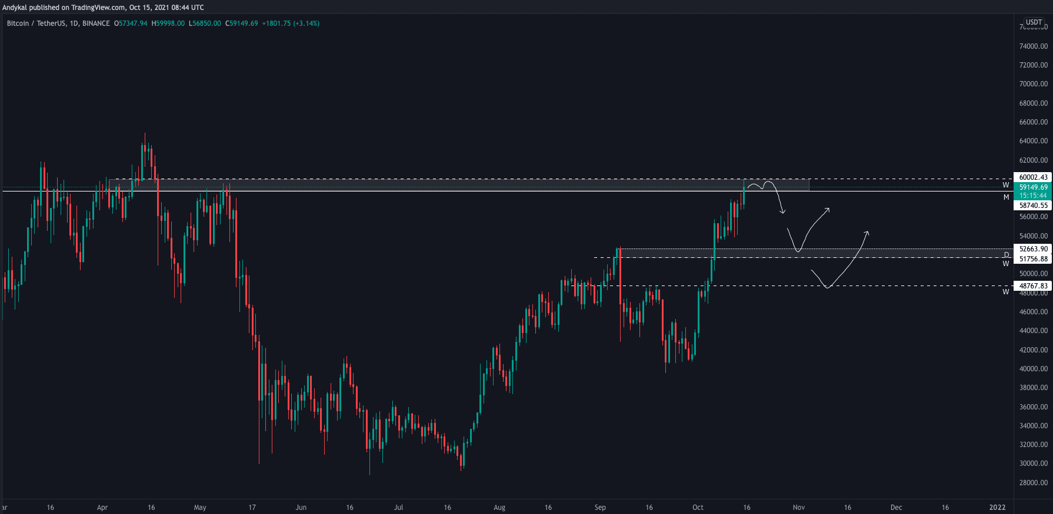This screenshot has height=514, width=1053.
Task: Click the W marker beside 48767.83 line
Action: click(x=1006, y=292)
